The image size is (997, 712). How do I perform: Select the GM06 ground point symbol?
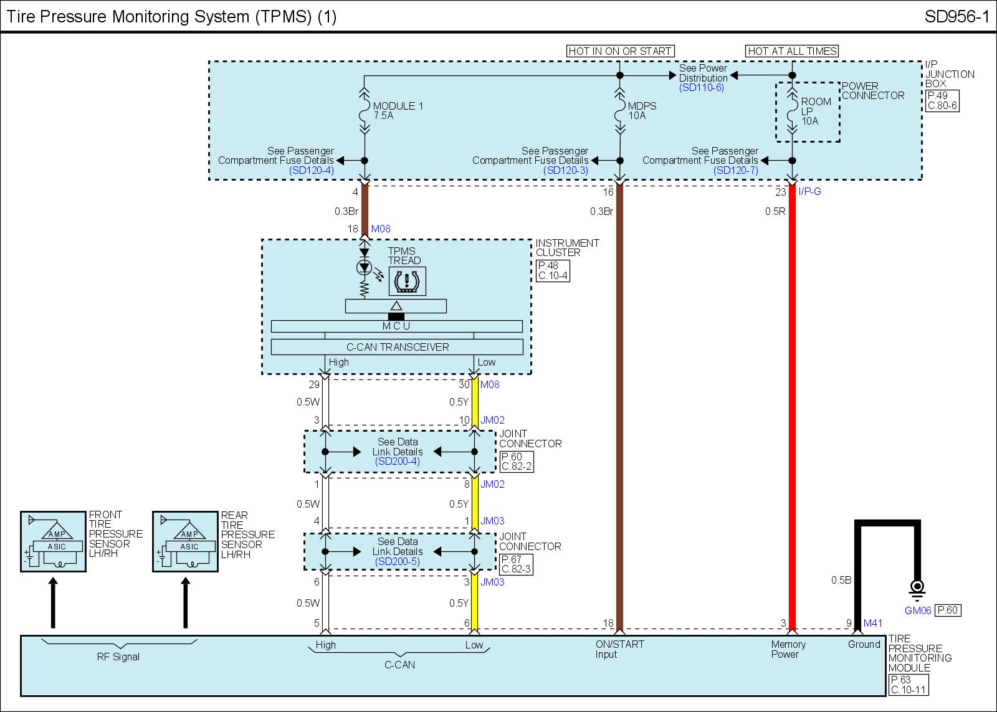917,589
